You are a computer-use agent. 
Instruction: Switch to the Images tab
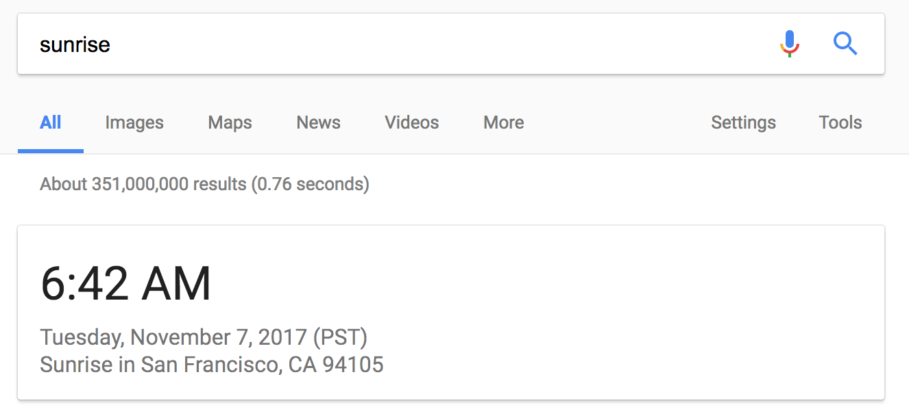coord(134,122)
